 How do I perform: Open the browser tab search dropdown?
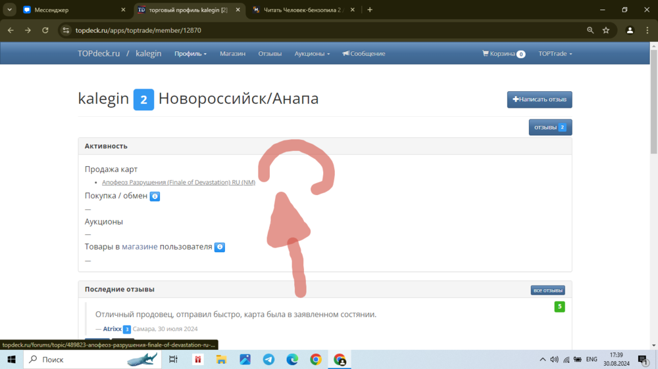pos(10,10)
